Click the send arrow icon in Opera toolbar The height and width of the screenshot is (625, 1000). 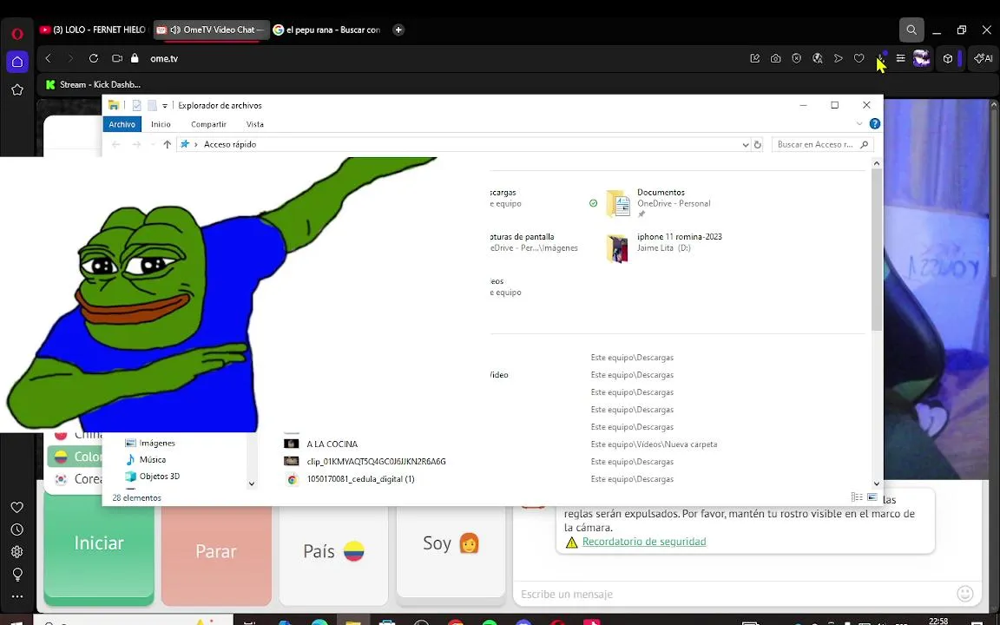(839, 58)
